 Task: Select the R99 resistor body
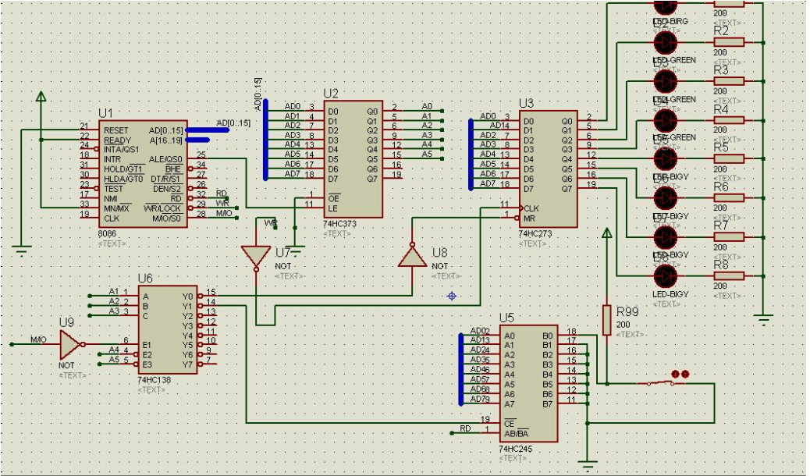[606, 320]
